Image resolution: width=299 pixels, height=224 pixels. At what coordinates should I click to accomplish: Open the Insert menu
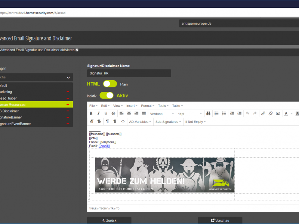click(x=132, y=106)
